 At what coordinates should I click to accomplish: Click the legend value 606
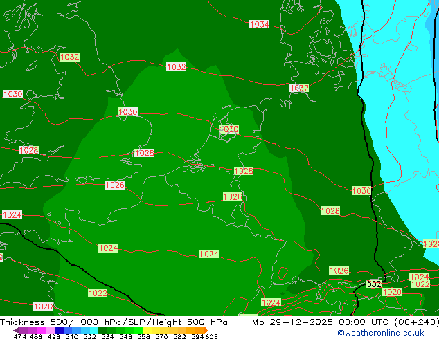click(211, 336)
